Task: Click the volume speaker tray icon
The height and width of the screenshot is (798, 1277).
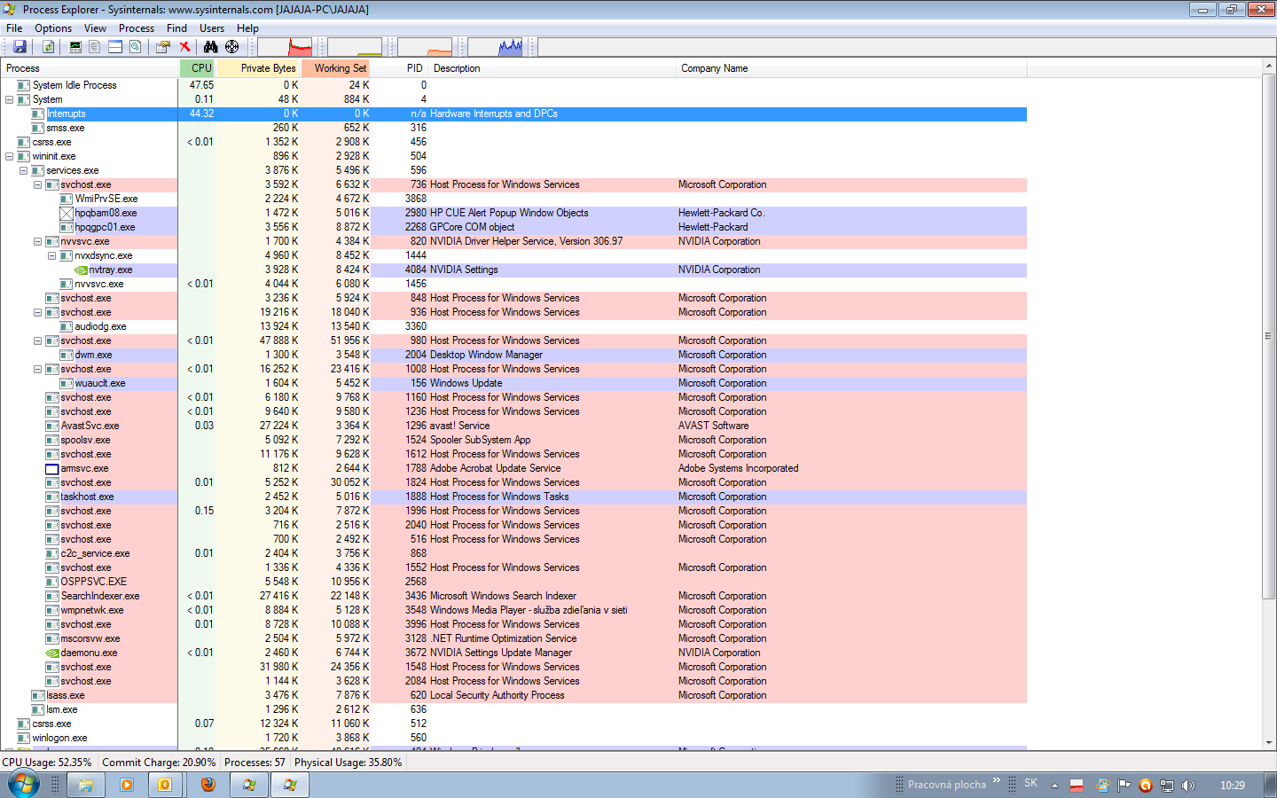Action: (x=1188, y=785)
